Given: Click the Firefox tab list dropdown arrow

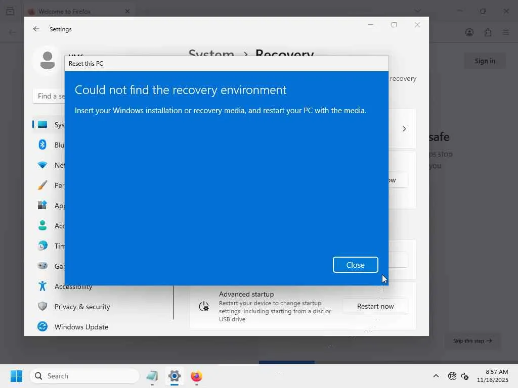Looking at the screenshot, I should (x=418, y=11).
